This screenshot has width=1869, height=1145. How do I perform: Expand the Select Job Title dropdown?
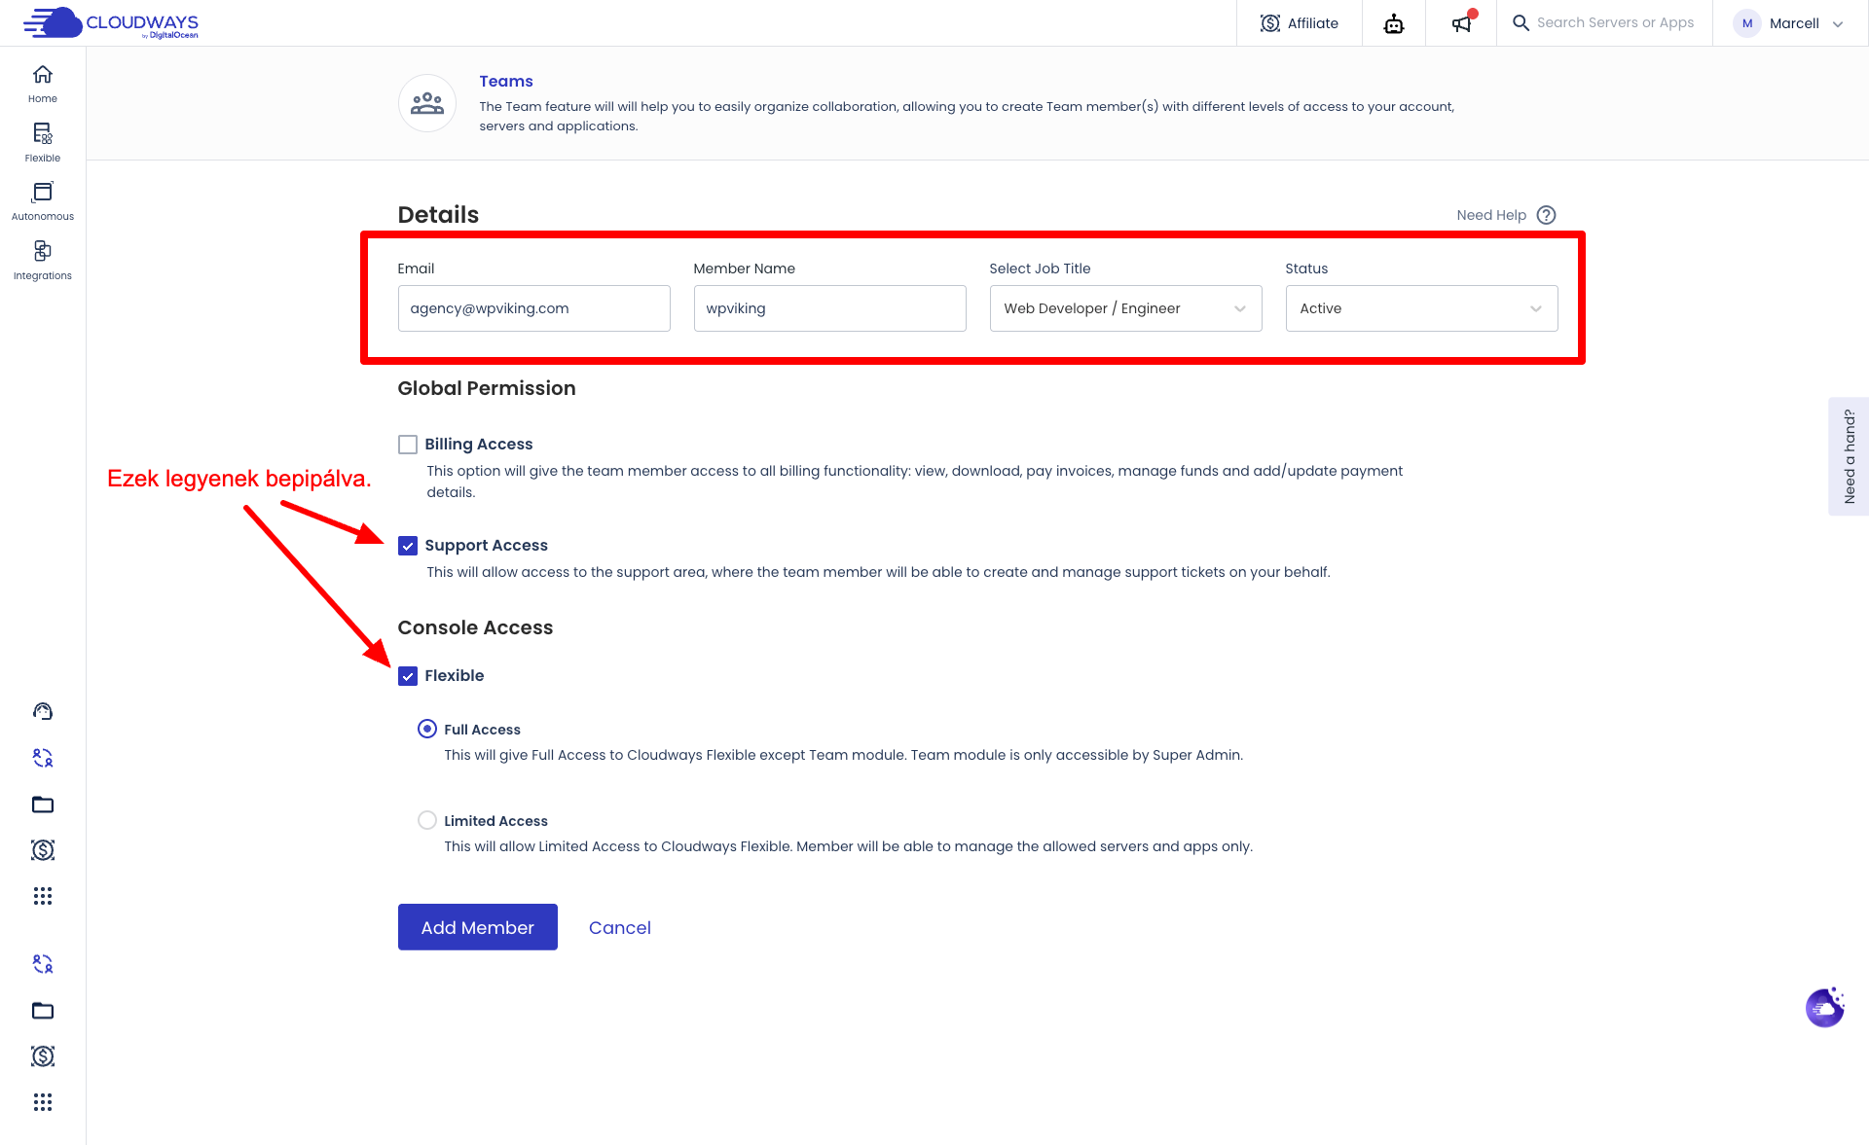click(1125, 308)
